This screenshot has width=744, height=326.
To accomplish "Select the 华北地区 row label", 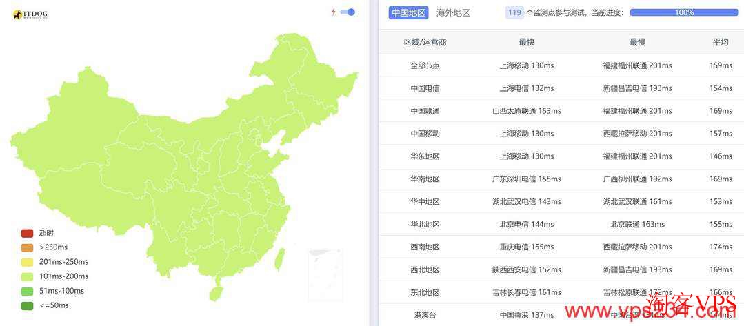I will coord(425,225).
